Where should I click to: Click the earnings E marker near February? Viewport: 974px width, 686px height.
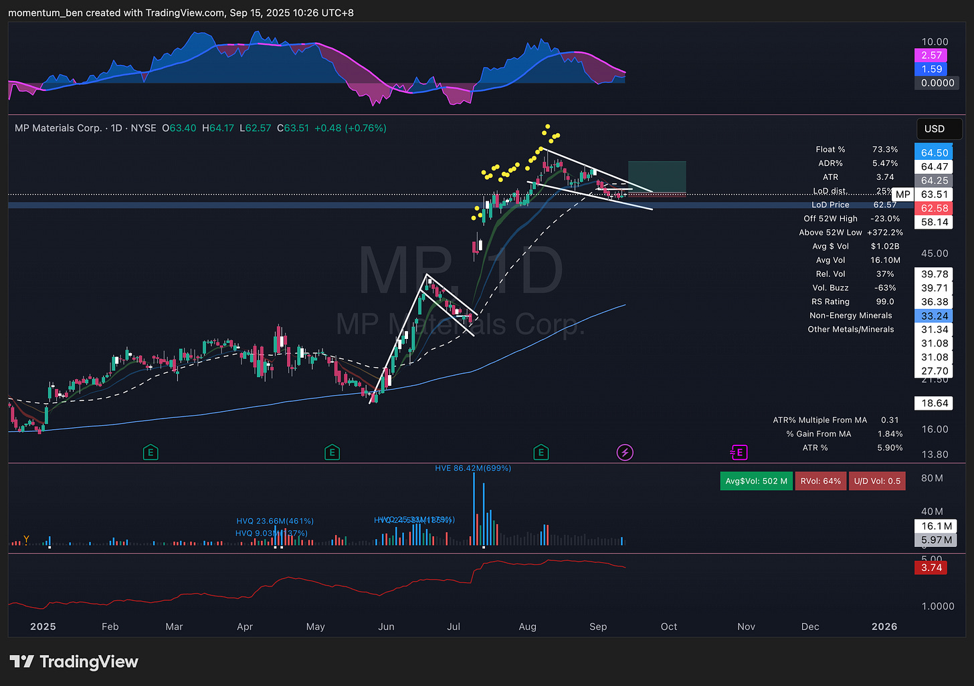(x=151, y=453)
